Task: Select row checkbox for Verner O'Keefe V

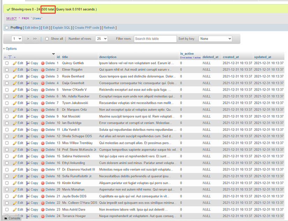Action: point(7,90)
